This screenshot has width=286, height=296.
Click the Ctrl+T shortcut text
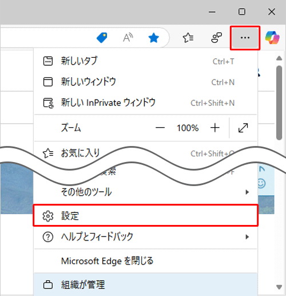[224, 61]
